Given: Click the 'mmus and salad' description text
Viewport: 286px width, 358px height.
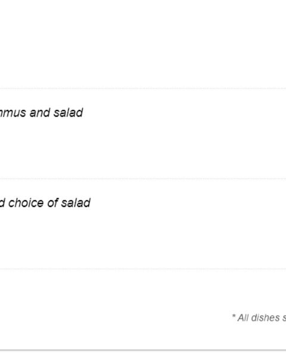Looking at the screenshot, I should point(41,113).
